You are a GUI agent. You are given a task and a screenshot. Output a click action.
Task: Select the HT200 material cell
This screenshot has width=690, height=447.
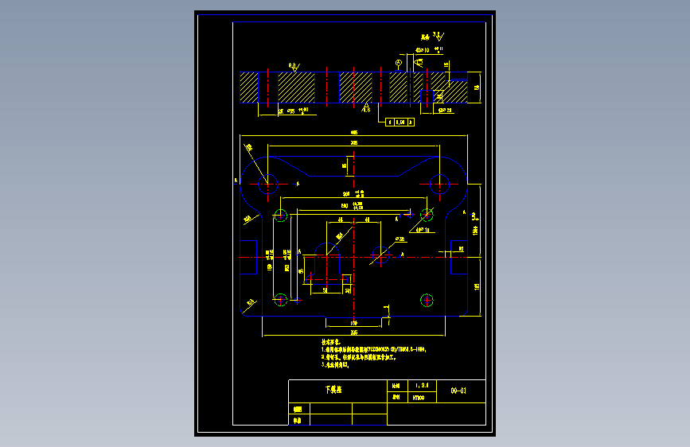pos(422,397)
